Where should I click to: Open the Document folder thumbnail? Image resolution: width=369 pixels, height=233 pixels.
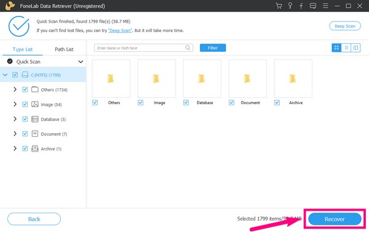248,78
